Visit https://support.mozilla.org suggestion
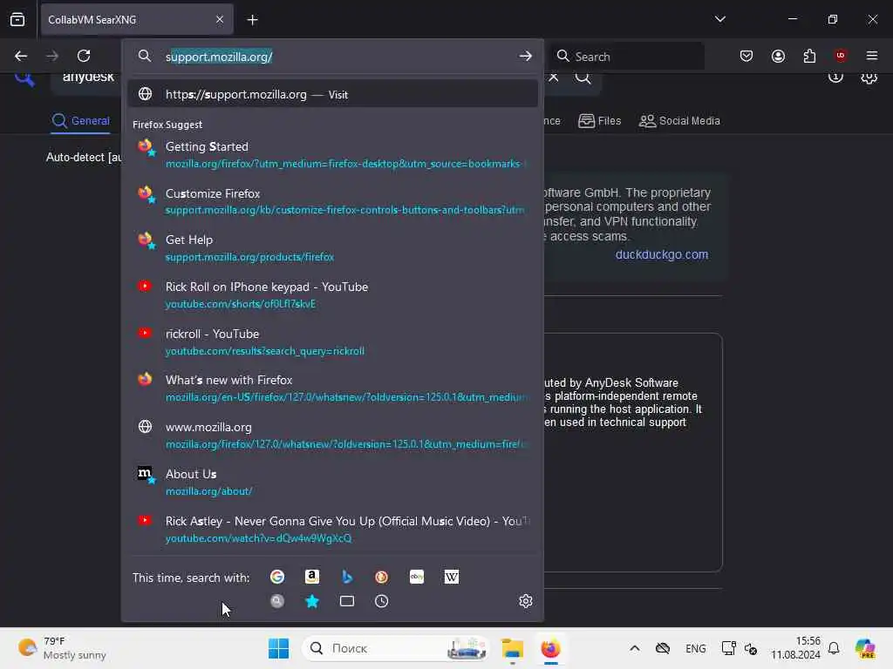 pyautogui.click(x=332, y=94)
